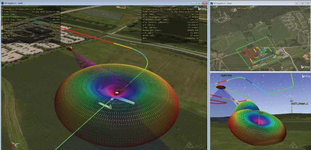The height and width of the screenshot is (150, 311).
Task: Click the 2D Graphics 1 - Earth window title
Action: [223, 3]
